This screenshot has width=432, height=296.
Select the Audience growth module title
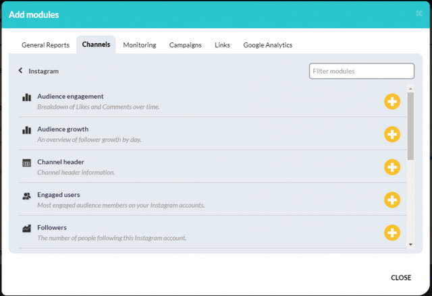pos(63,129)
